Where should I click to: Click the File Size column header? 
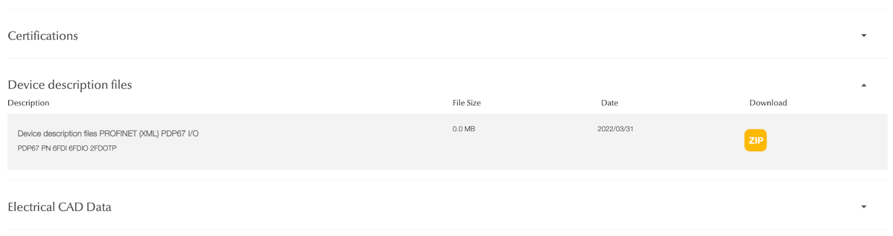click(x=467, y=103)
